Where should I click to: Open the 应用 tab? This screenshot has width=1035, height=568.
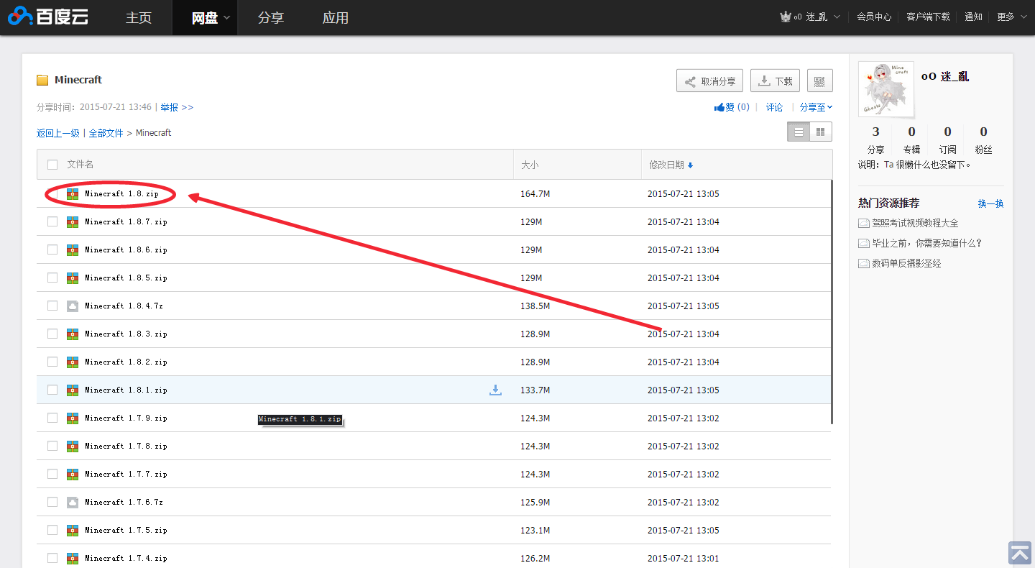[x=336, y=18]
